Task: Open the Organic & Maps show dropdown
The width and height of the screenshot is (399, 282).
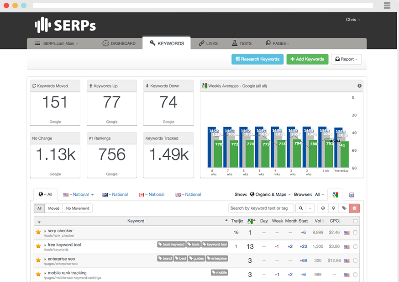Action: coord(270,194)
